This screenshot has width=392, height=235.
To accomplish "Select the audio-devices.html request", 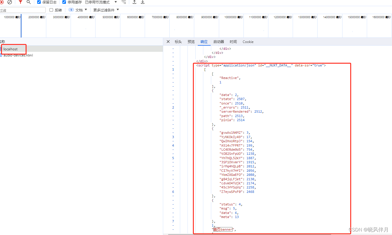I will tap(81, 55).
